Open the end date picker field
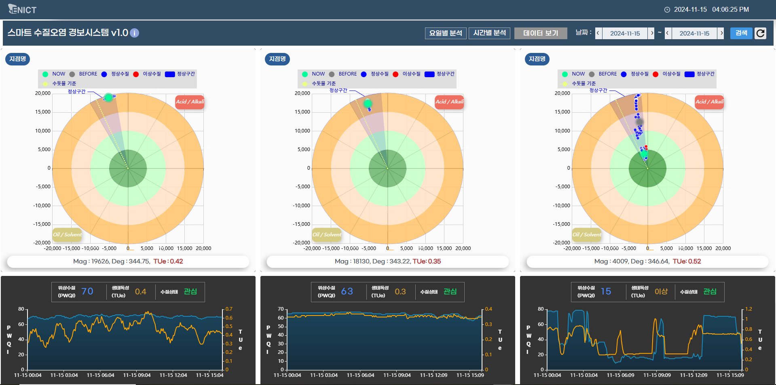Image resolution: width=776 pixels, height=385 pixels. [x=694, y=33]
